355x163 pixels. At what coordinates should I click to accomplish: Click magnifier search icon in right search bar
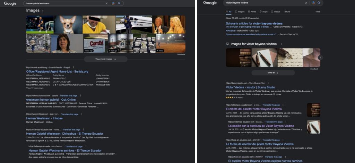(x=319, y=3)
